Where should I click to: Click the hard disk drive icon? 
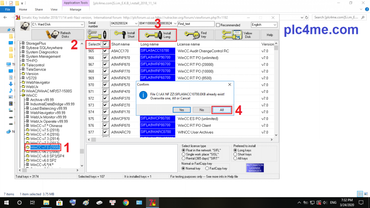(25, 26)
